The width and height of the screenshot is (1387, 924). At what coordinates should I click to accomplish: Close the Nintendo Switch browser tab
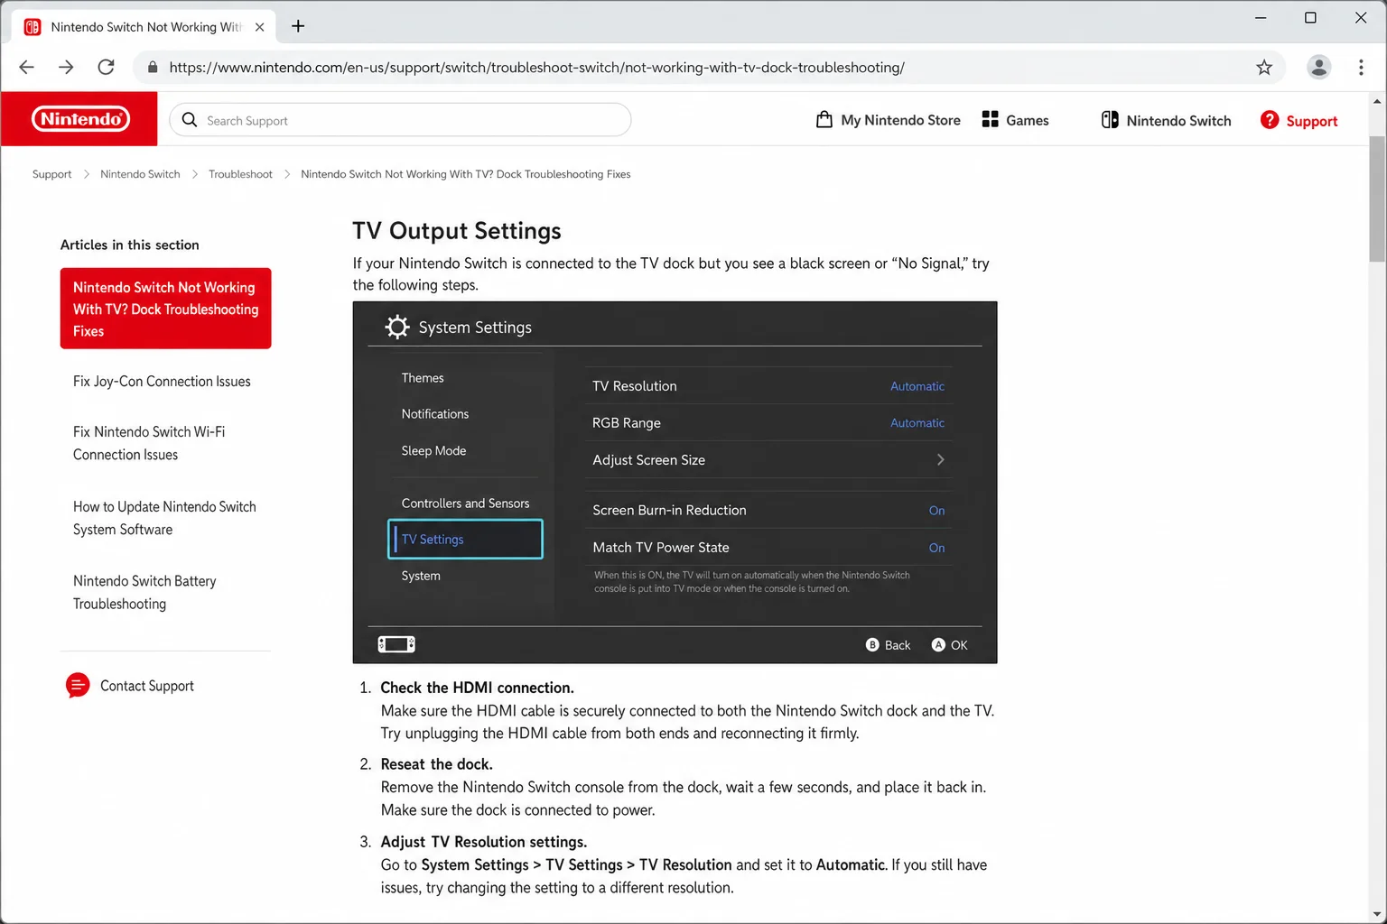coord(259,27)
